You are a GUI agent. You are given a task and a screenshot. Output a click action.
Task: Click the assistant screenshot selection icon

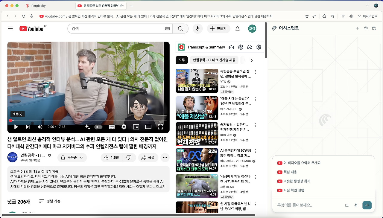pos(347,205)
